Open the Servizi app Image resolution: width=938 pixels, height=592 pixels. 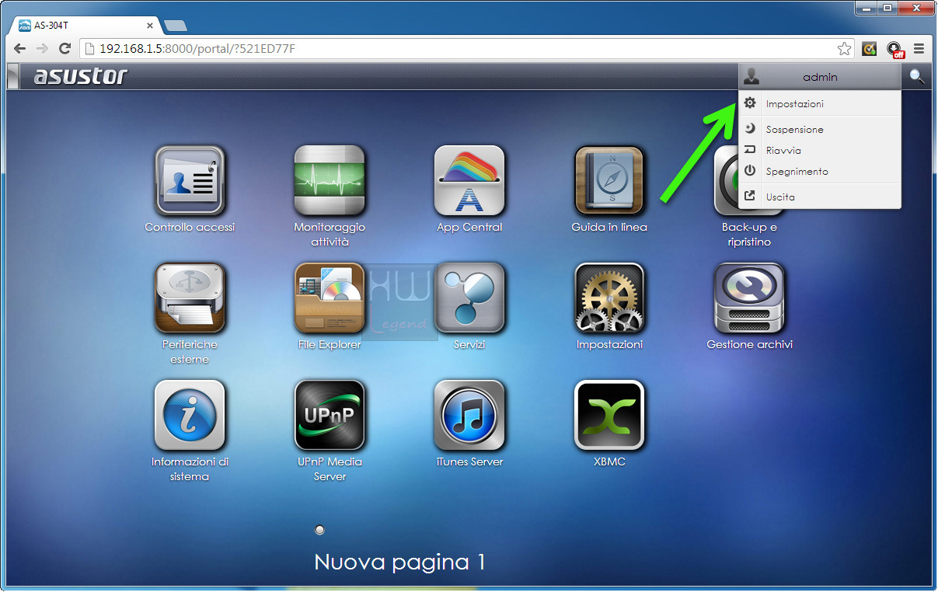pos(469,298)
